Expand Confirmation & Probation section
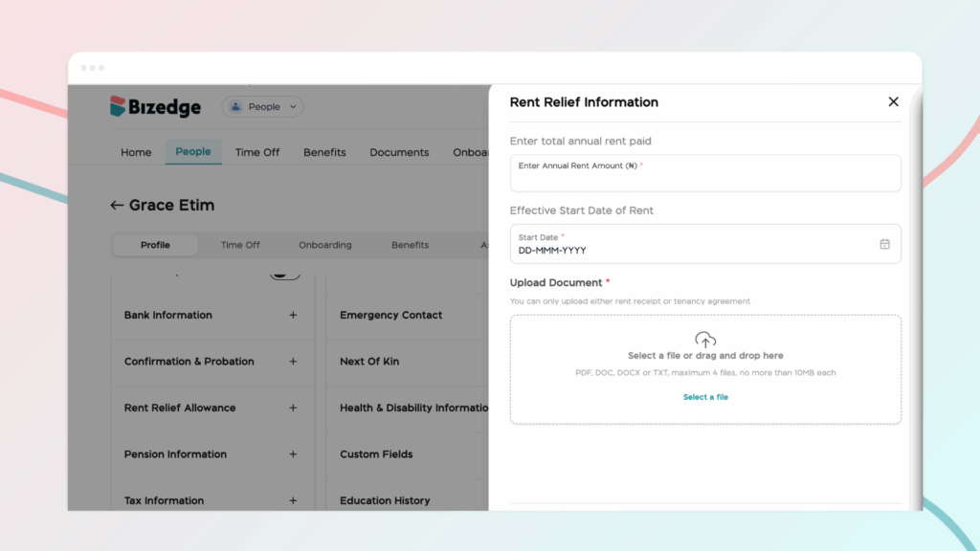This screenshot has width=980, height=551. click(x=293, y=362)
